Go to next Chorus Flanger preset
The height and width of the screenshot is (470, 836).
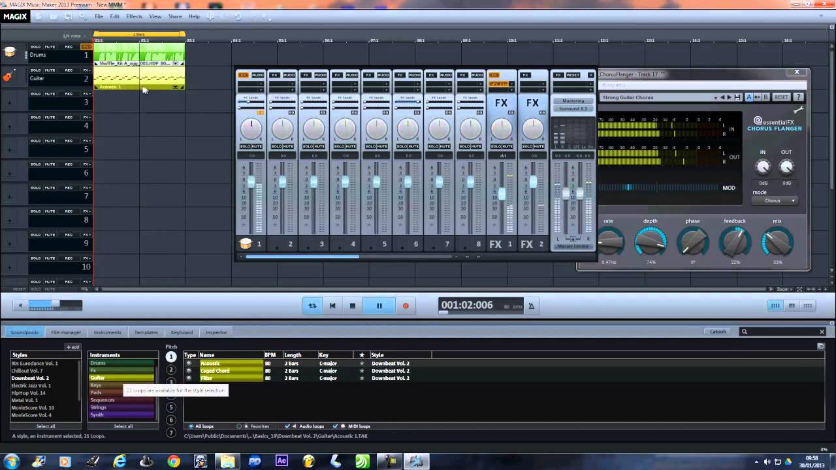point(730,97)
